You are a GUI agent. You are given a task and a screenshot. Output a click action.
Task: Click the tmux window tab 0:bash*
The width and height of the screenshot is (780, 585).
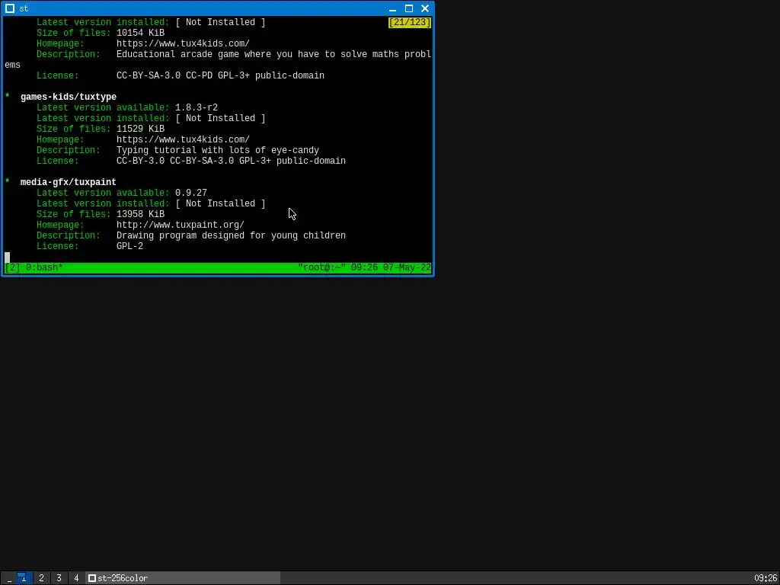pos(44,267)
